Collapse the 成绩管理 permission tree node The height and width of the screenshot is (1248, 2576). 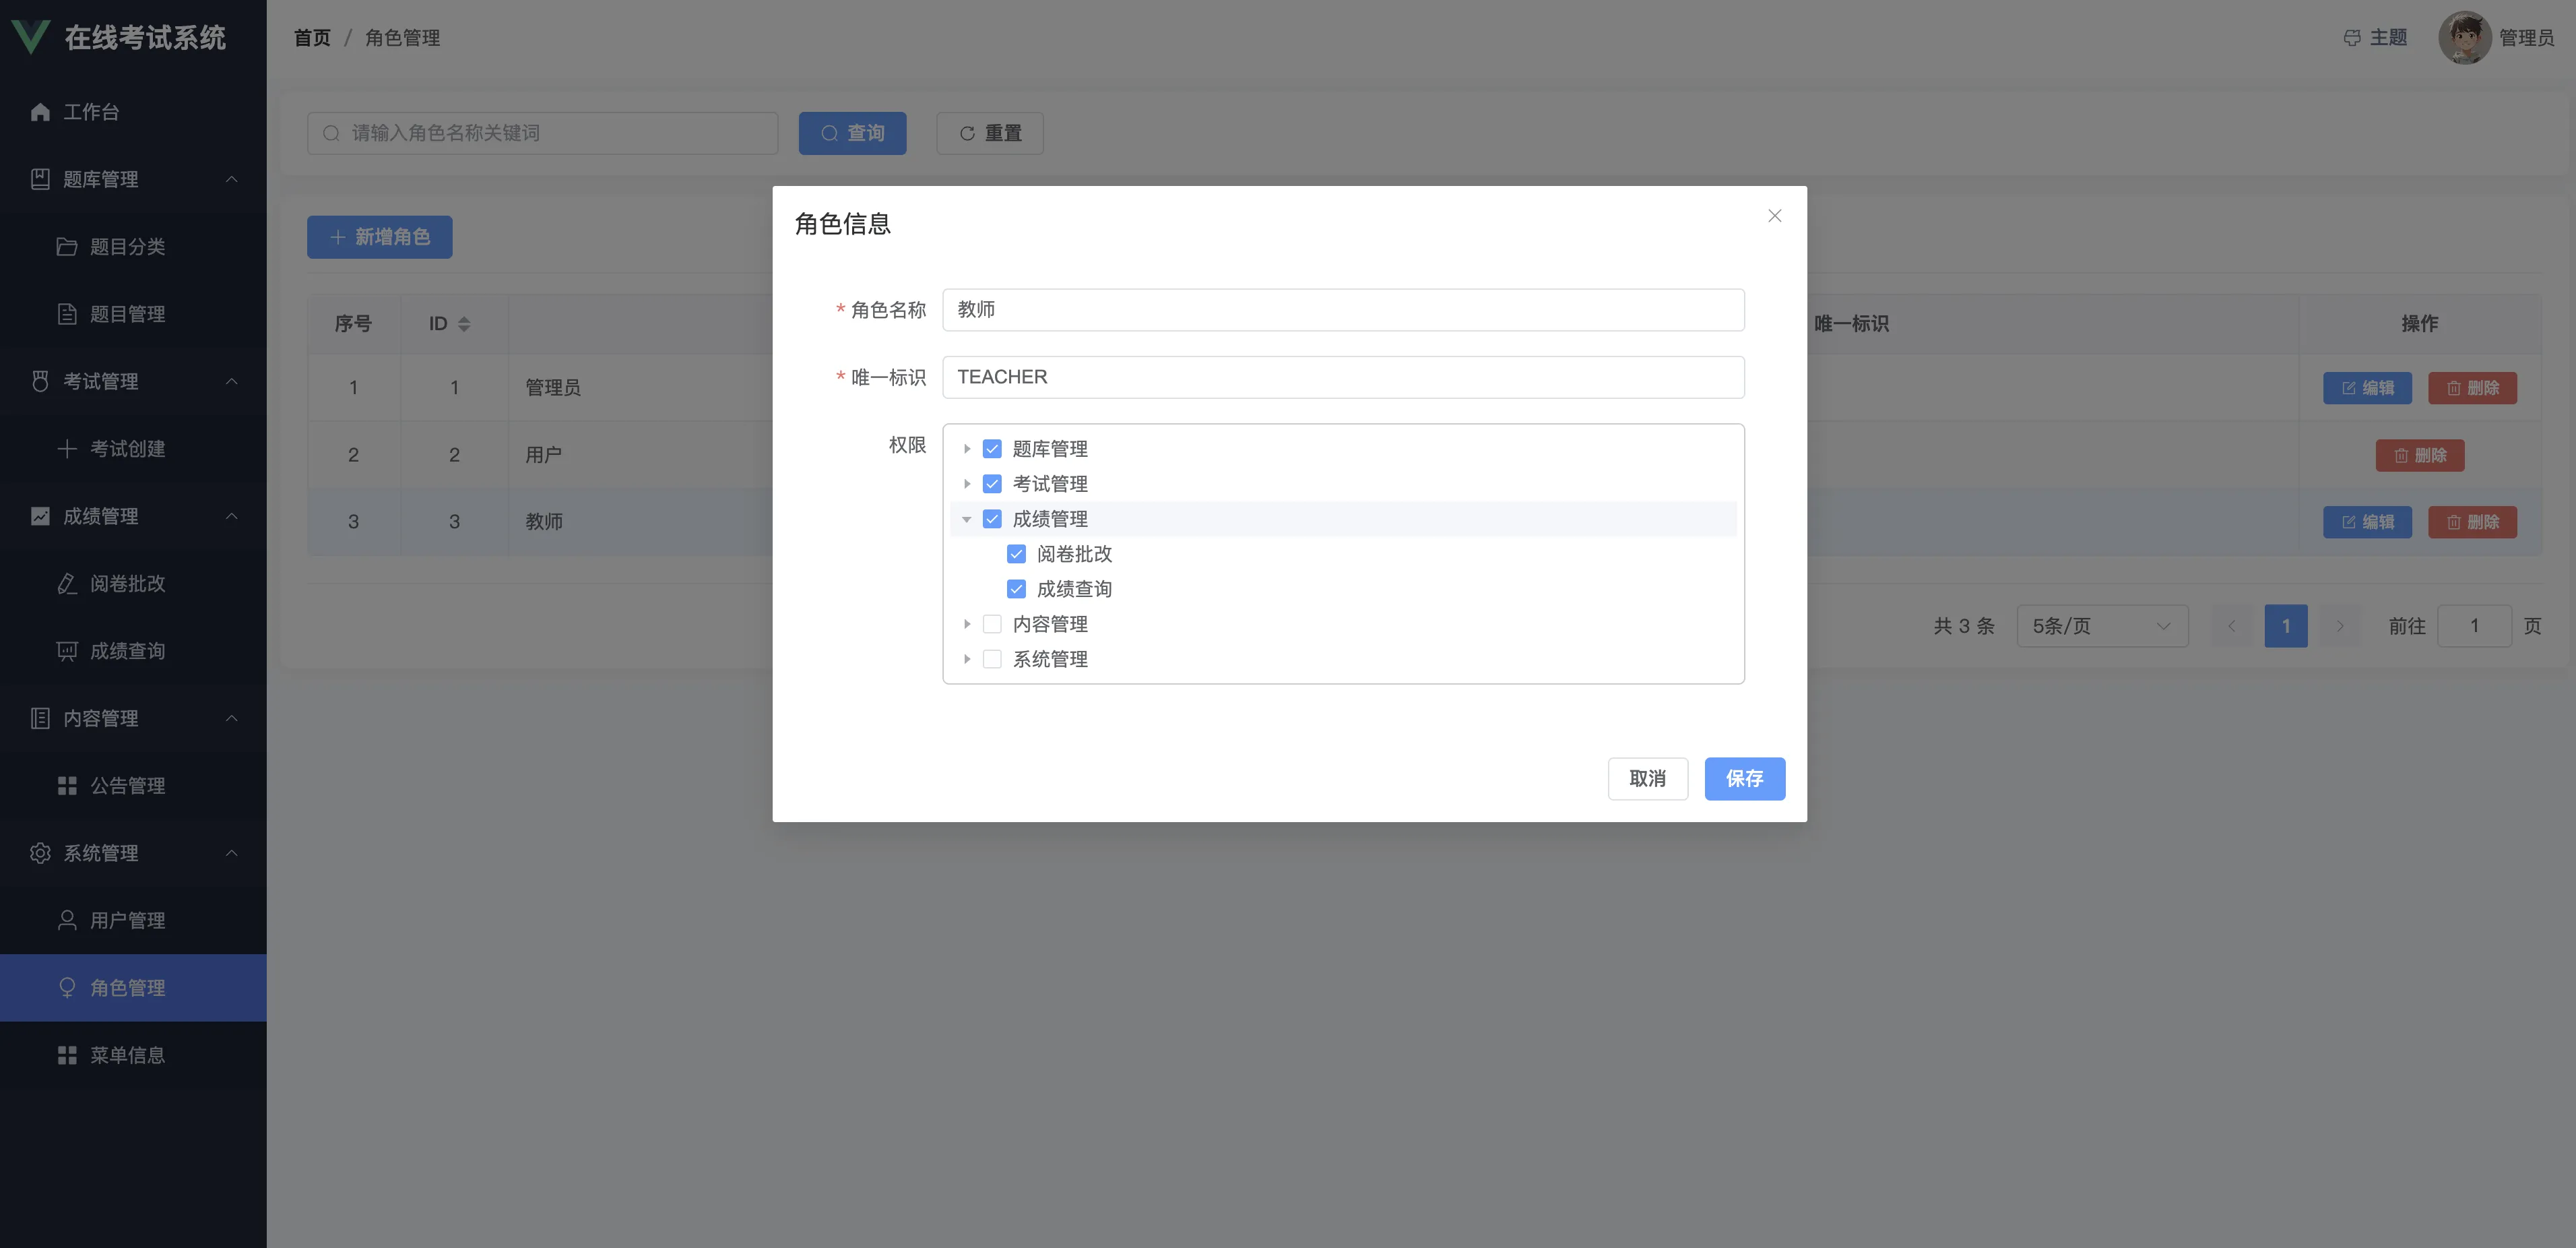click(967, 519)
